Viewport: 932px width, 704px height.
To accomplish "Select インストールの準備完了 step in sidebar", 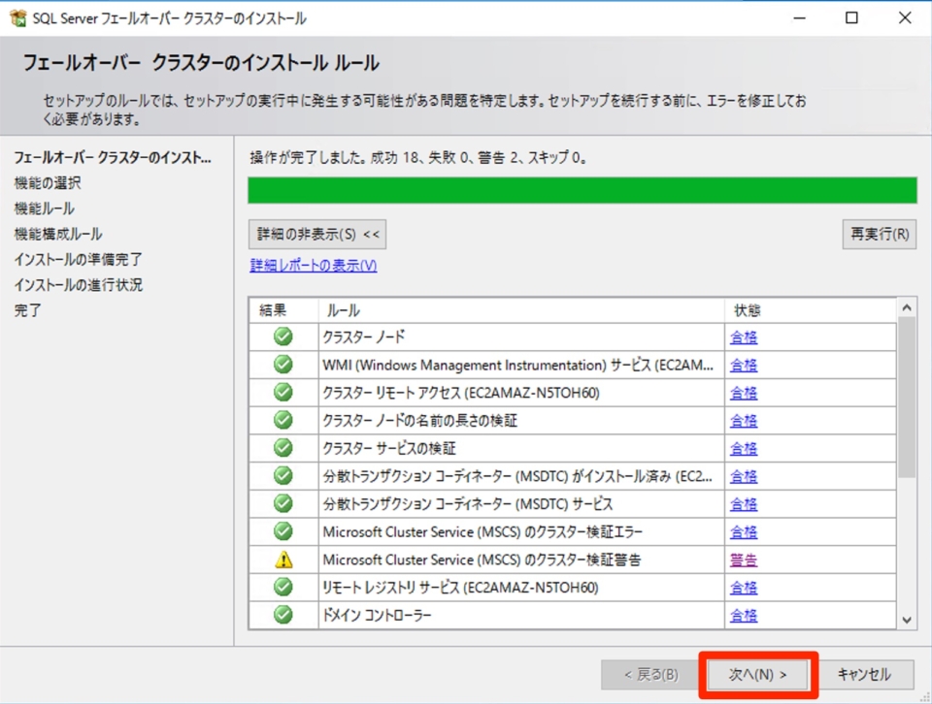I will pos(78,260).
